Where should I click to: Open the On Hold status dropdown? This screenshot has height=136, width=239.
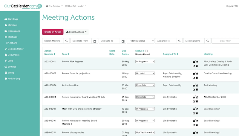pyautogui.click(x=145, y=73)
